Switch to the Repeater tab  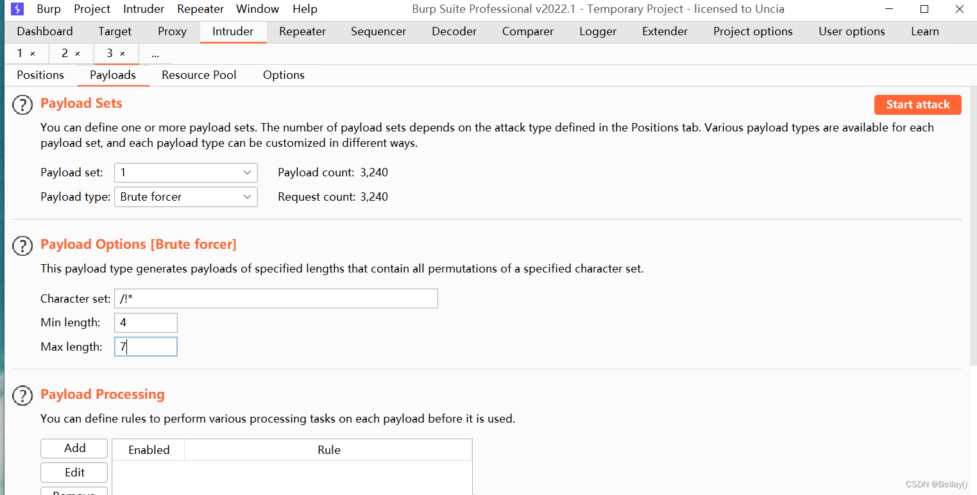click(302, 31)
